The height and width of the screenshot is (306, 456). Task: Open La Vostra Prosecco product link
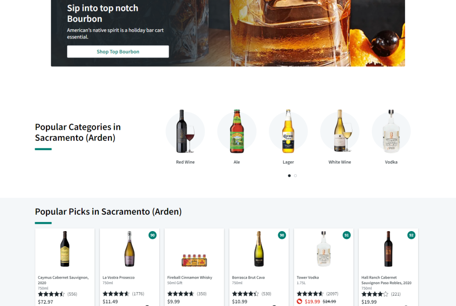point(119,278)
